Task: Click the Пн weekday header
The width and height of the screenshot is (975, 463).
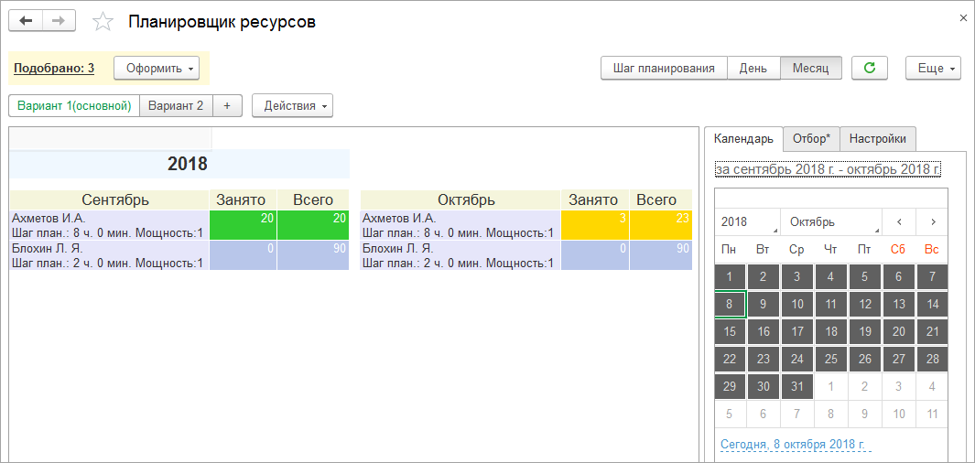Action: coord(729,249)
